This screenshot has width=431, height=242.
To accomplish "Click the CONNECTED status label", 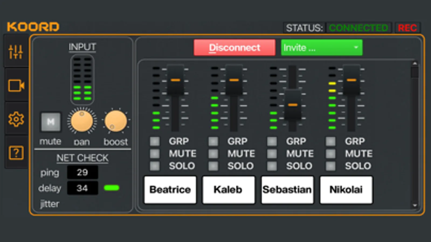I will pyautogui.click(x=358, y=28).
